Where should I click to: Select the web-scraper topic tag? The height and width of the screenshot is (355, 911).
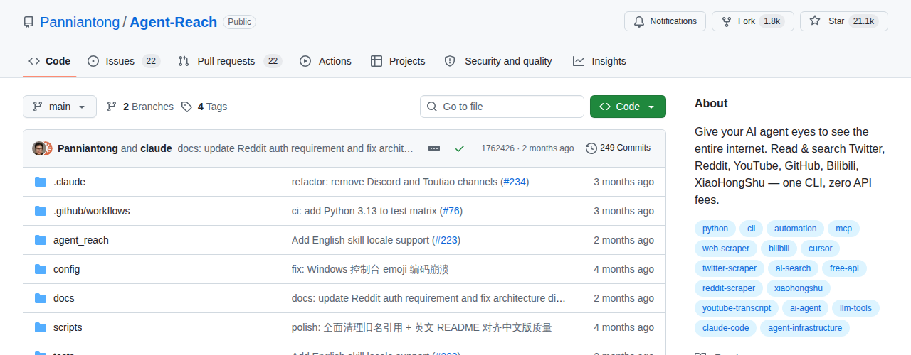tap(726, 248)
